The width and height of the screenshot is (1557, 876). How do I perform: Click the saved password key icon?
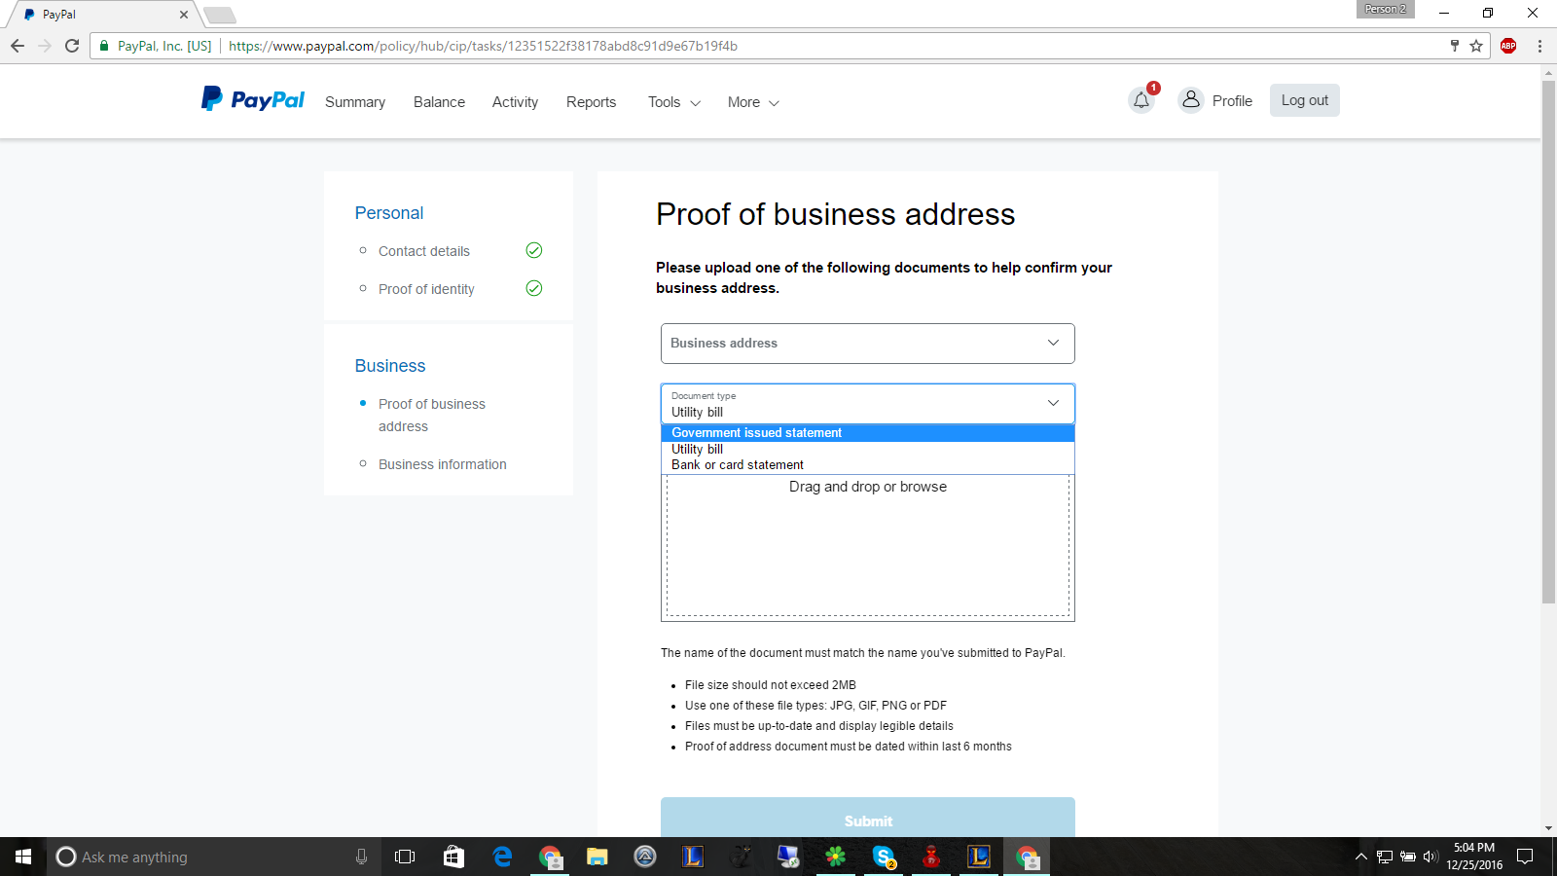coord(1455,46)
